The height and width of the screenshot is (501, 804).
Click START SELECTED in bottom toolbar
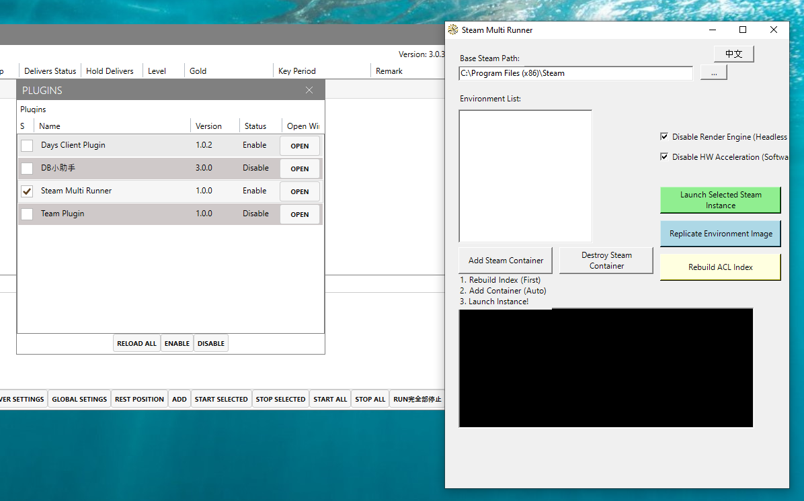221,399
